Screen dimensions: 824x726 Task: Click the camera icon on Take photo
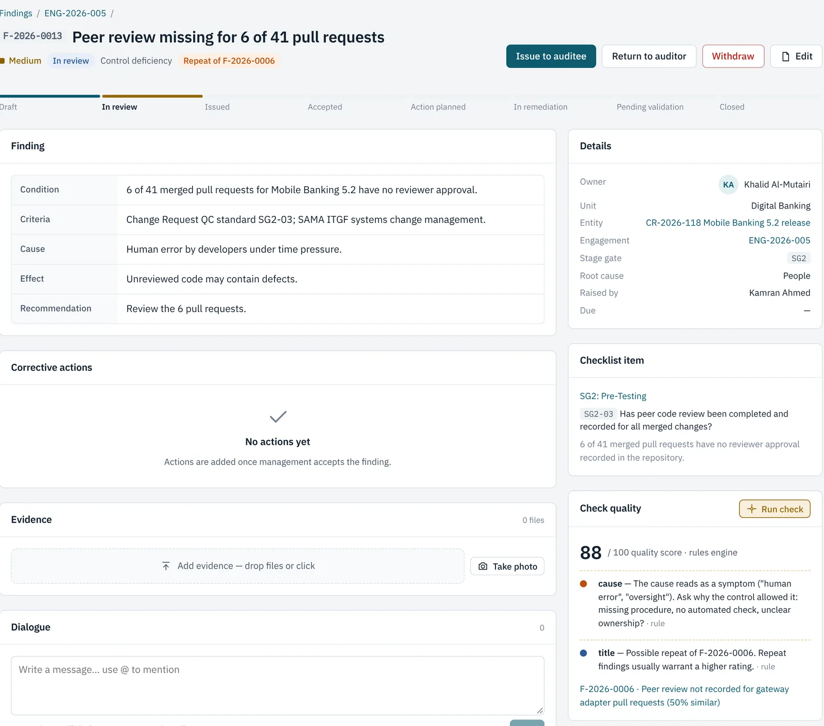[x=483, y=566]
